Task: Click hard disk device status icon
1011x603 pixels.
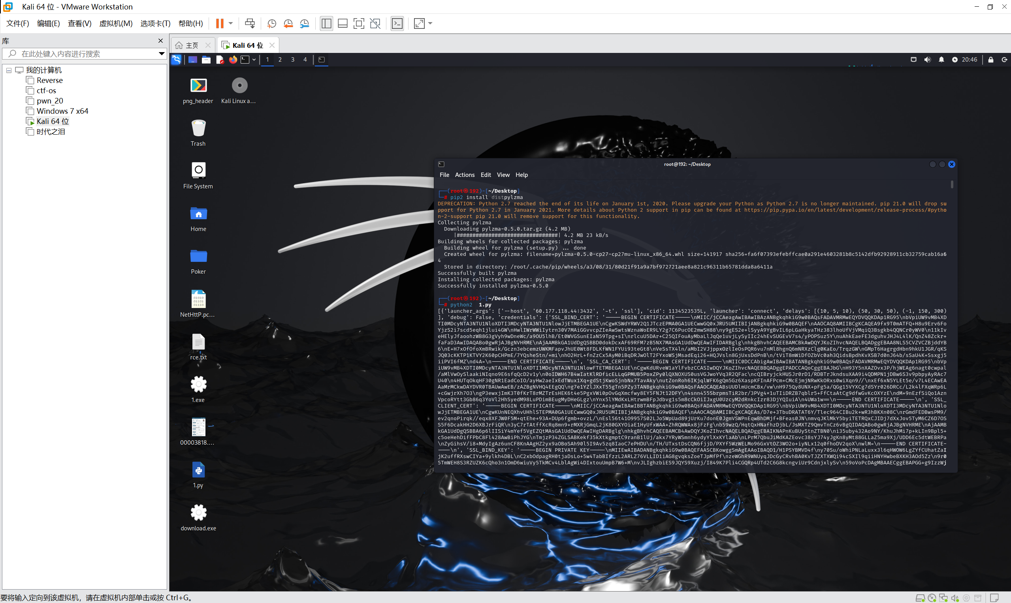Action: click(921, 598)
